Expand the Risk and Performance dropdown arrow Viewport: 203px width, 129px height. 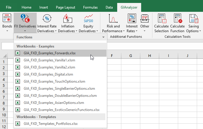tap(124, 31)
